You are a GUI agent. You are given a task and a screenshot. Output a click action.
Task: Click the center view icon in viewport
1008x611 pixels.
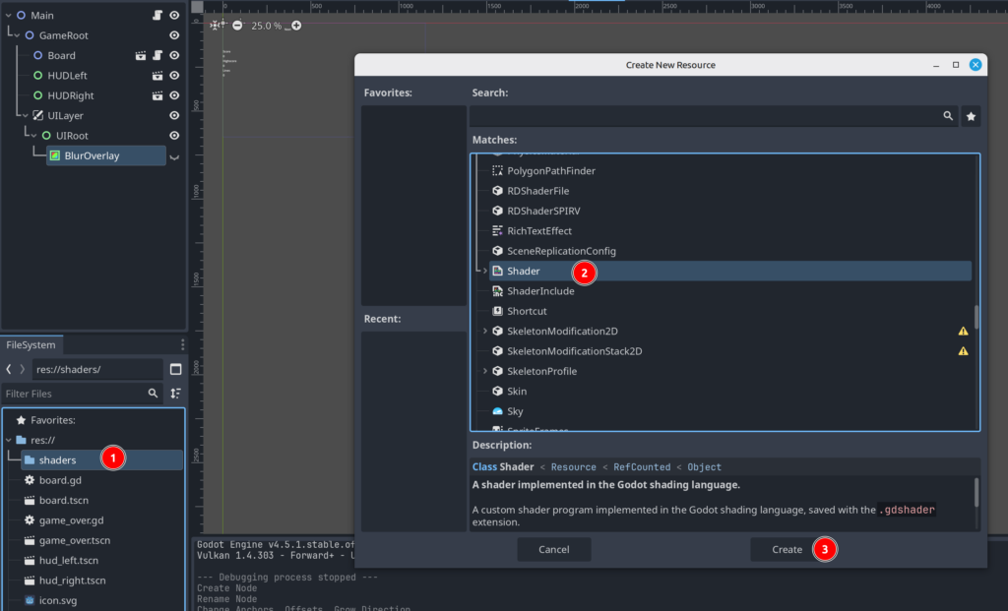[x=218, y=25]
